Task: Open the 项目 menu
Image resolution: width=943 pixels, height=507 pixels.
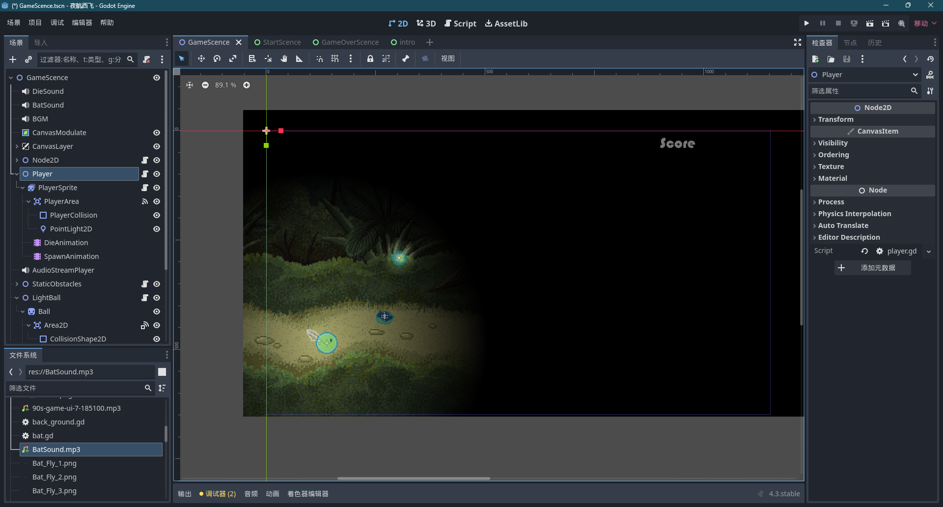Action: [35, 23]
